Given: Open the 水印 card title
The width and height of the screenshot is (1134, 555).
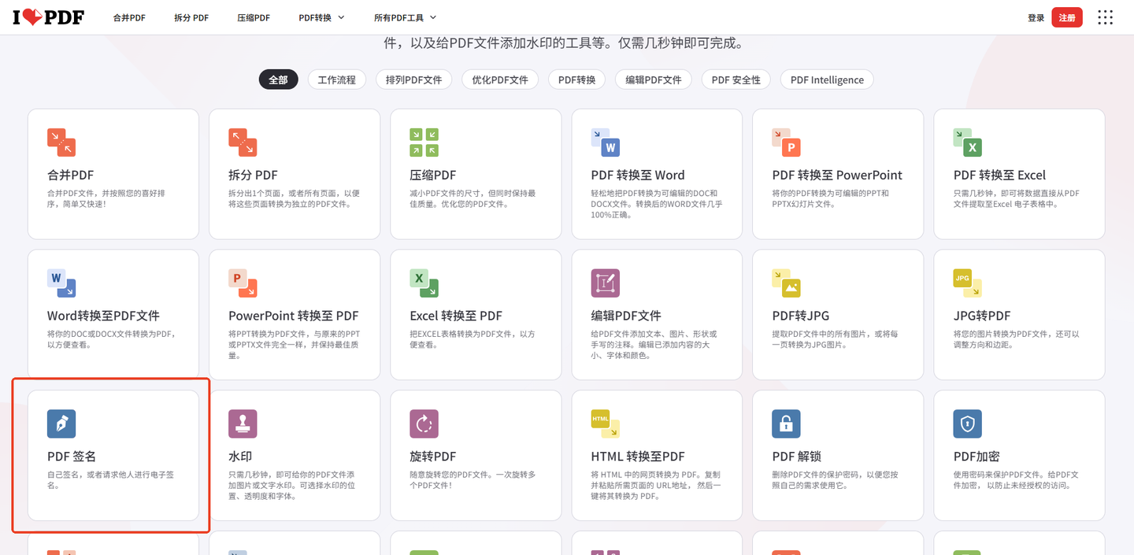Looking at the screenshot, I should pyautogui.click(x=240, y=457).
